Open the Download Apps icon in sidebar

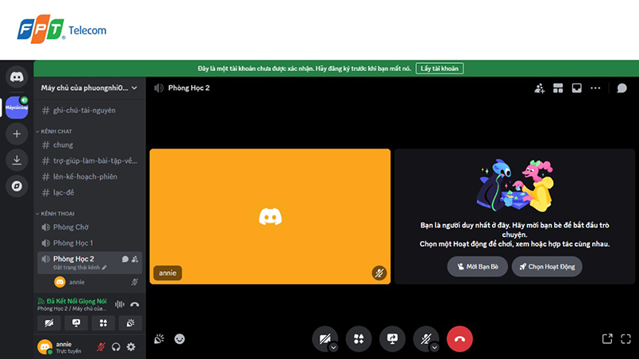pyautogui.click(x=16, y=160)
